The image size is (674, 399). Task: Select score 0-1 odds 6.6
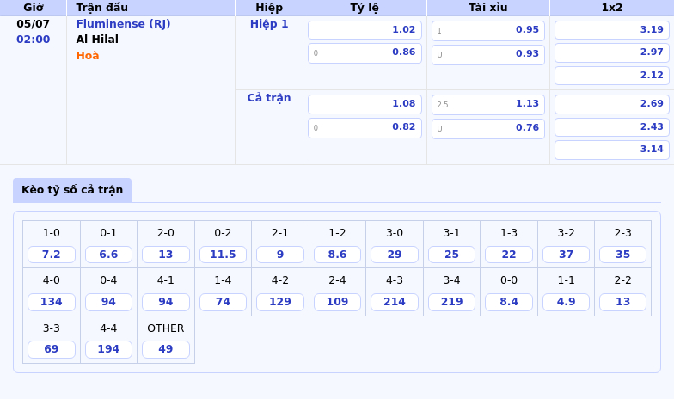click(108, 255)
